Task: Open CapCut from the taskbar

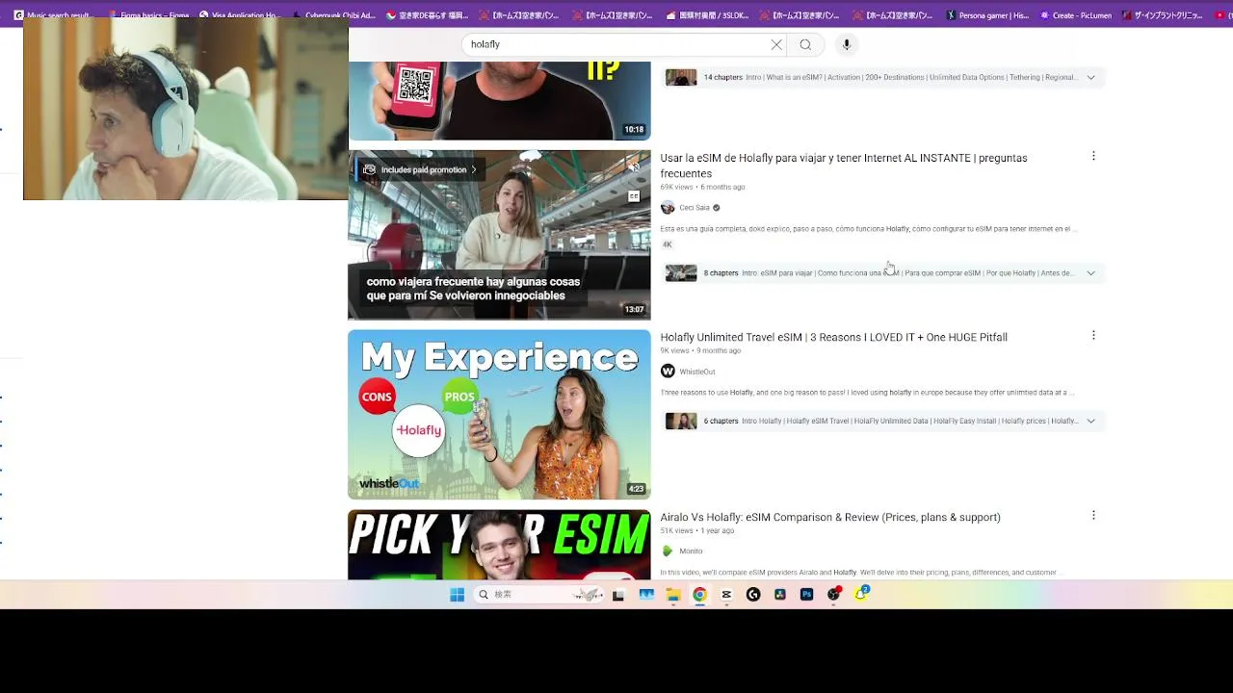Action: click(x=726, y=595)
